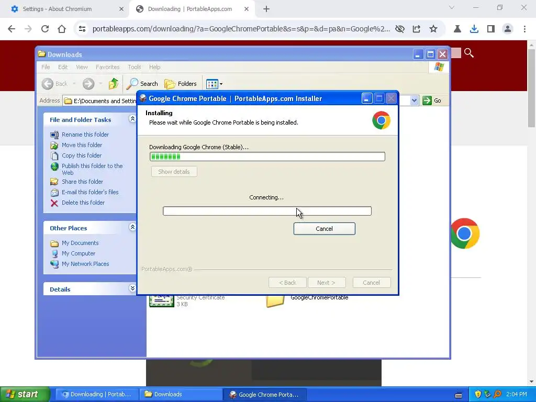The width and height of the screenshot is (536, 402).
Task: Click Publish this folder to the Web
Action: tap(92, 169)
